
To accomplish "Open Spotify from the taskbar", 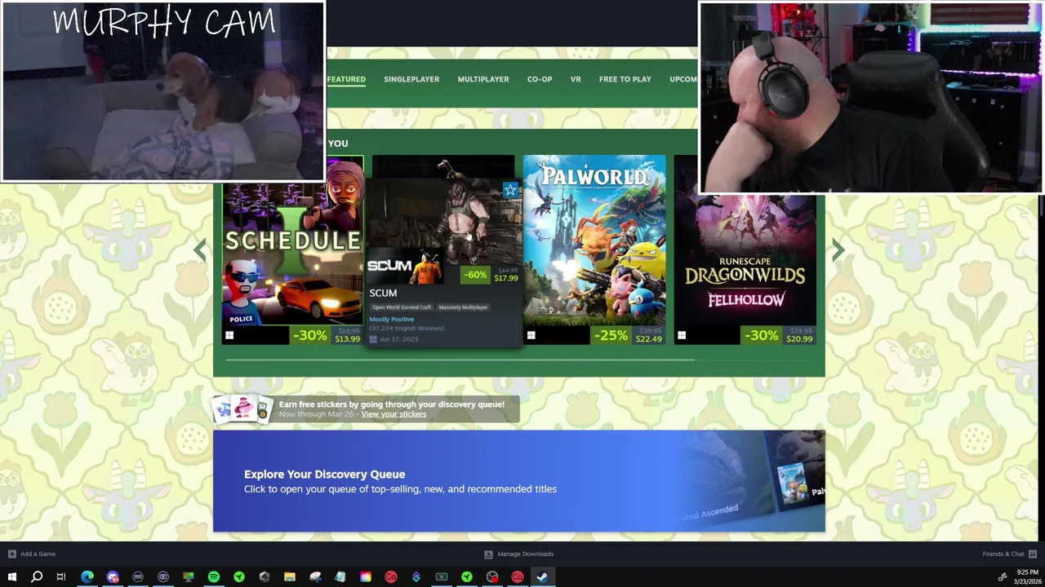I will click(214, 577).
